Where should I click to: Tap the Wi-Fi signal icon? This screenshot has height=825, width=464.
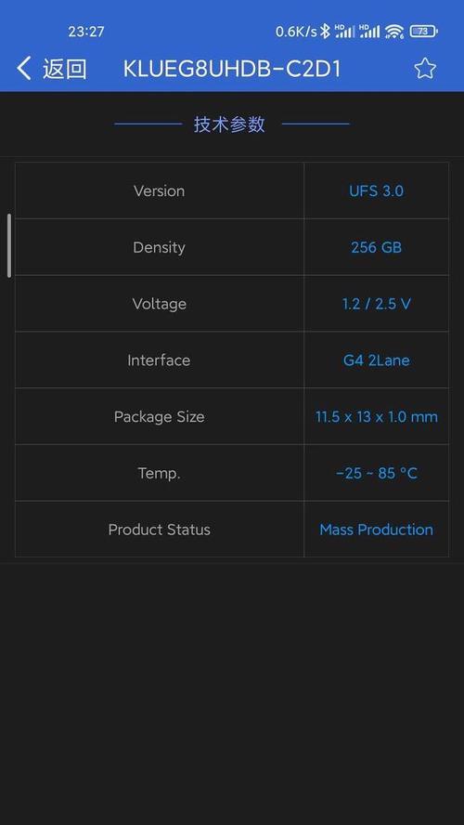pos(394,32)
